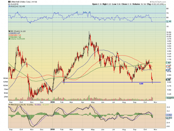Image resolution: width=174 pixels, height=131 pixels.
Task: Click the 100M volume axis label
Action: (6, 86)
